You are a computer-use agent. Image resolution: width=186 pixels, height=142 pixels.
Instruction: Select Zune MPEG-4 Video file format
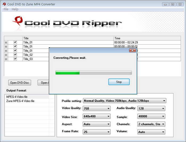pyautogui.click(x=20, y=101)
